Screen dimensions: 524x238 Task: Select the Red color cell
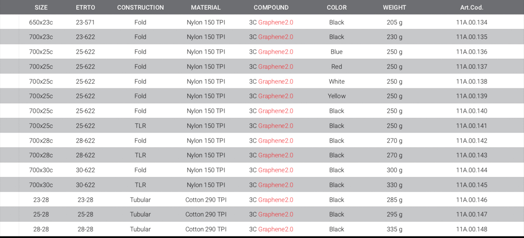[337, 67]
